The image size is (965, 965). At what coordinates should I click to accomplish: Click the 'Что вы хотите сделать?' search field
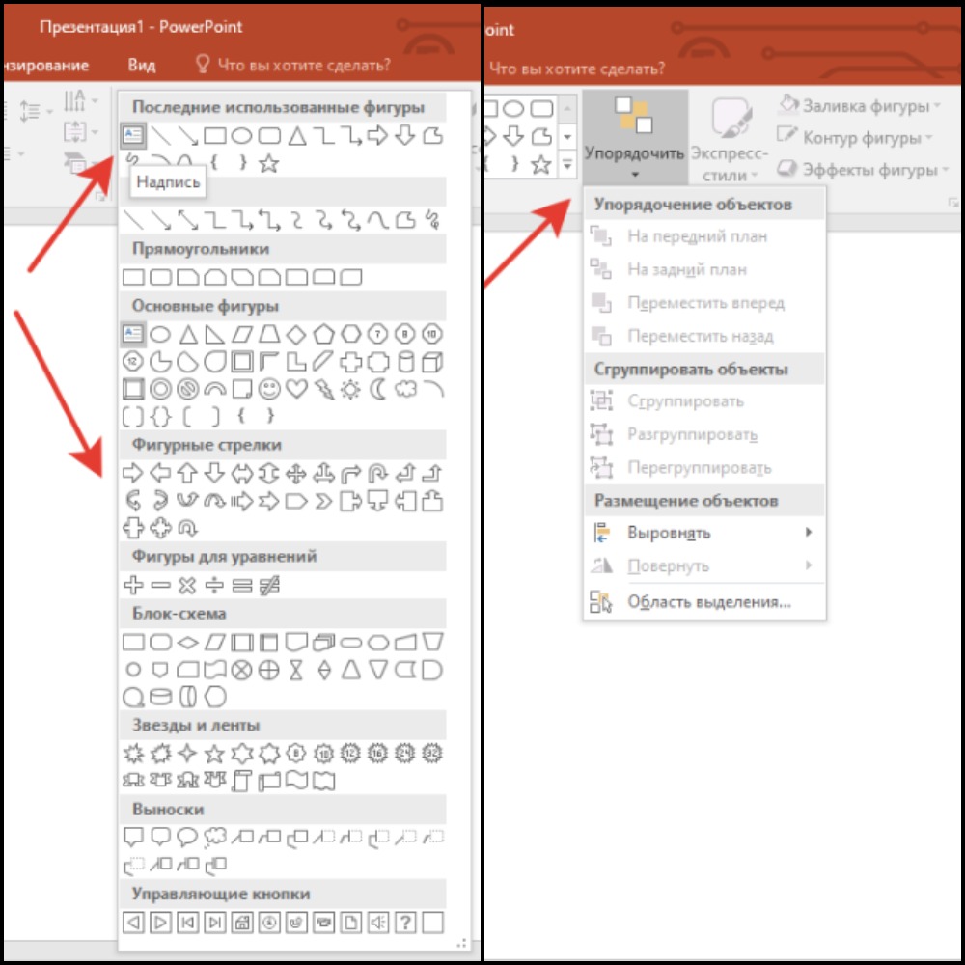[x=303, y=65]
